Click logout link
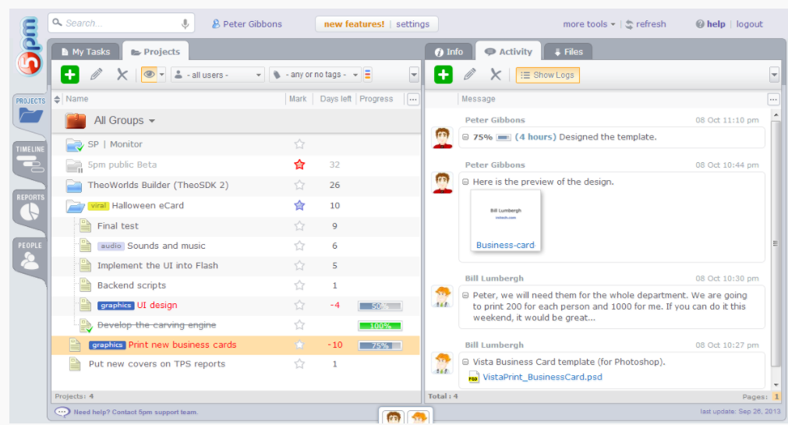Image resolution: width=788 pixels, height=425 pixels. [x=749, y=24]
